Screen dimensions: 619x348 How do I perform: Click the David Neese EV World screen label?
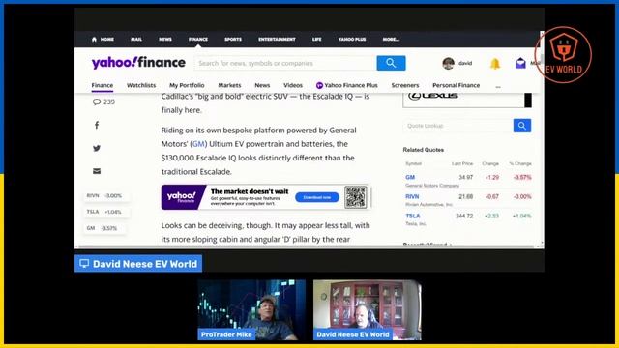(138, 264)
